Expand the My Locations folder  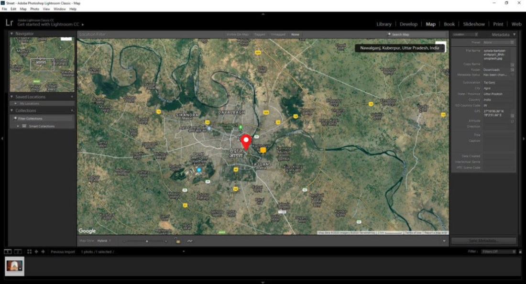click(x=15, y=104)
